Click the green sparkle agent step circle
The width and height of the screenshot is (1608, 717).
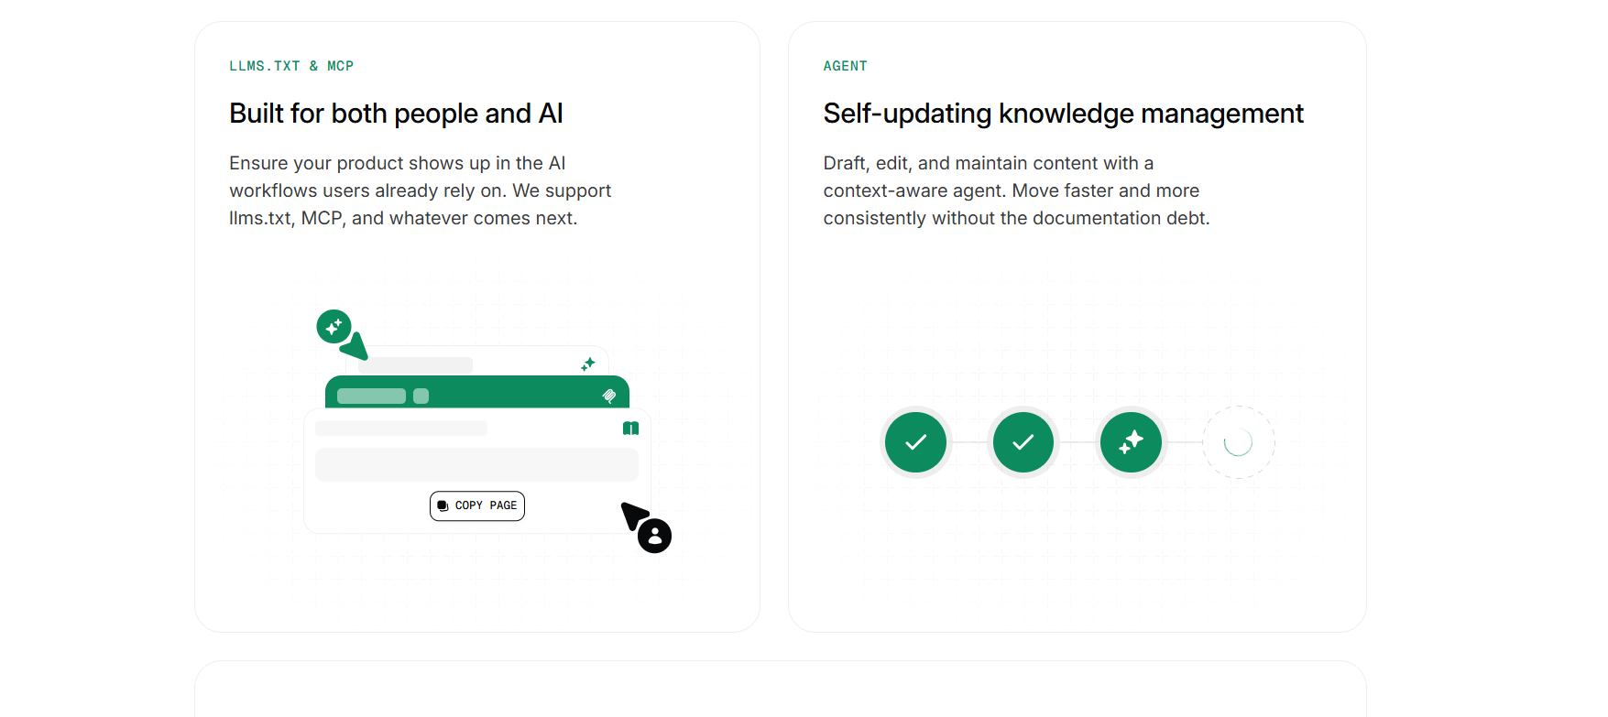point(1131,442)
